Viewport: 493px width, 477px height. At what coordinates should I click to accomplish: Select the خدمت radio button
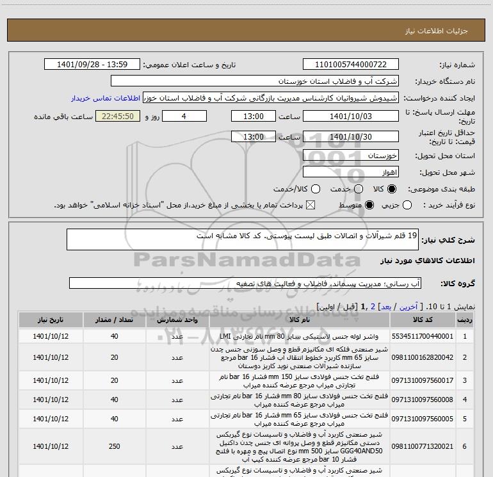pyautogui.click(x=359, y=189)
